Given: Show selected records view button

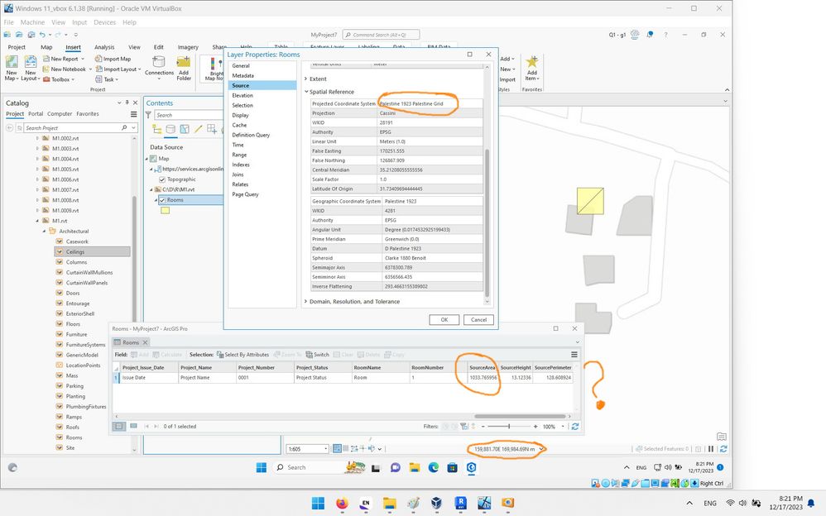Looking at the screenshot, I should 133,427.
